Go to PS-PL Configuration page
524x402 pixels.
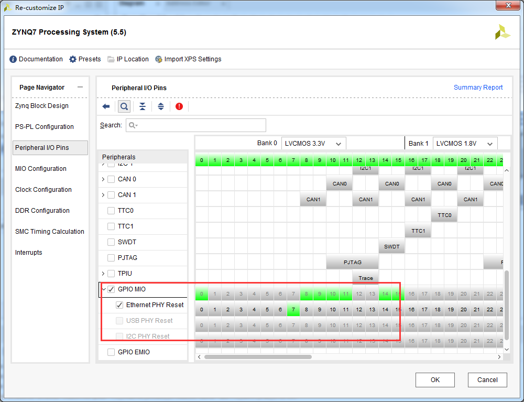click(x=45, y=127)
